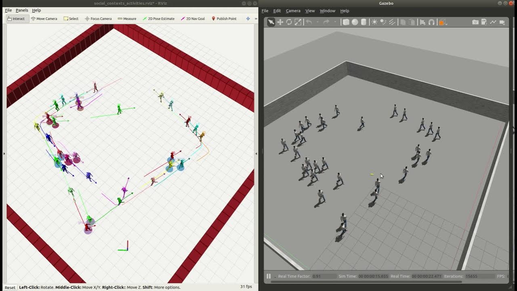Screen dimensions: 517x291
Task: Open the Gazebo File menu
Action: click(x=265, y=11)
